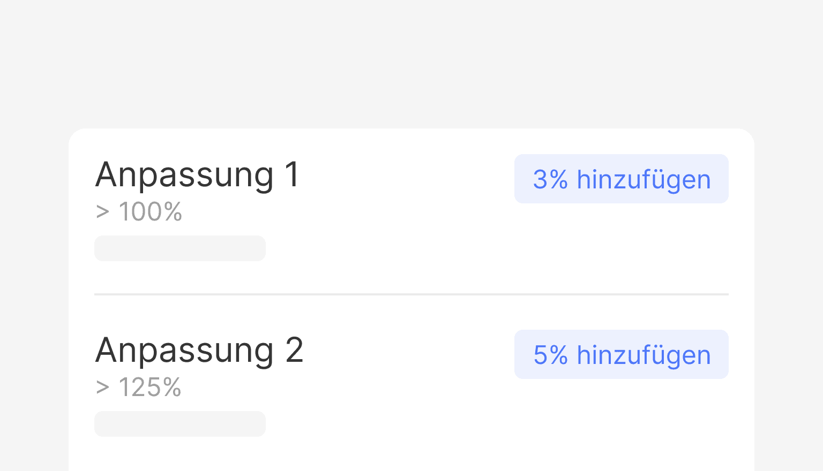Click the gray input placeholder beneath "> 100%"

(180, 248)
